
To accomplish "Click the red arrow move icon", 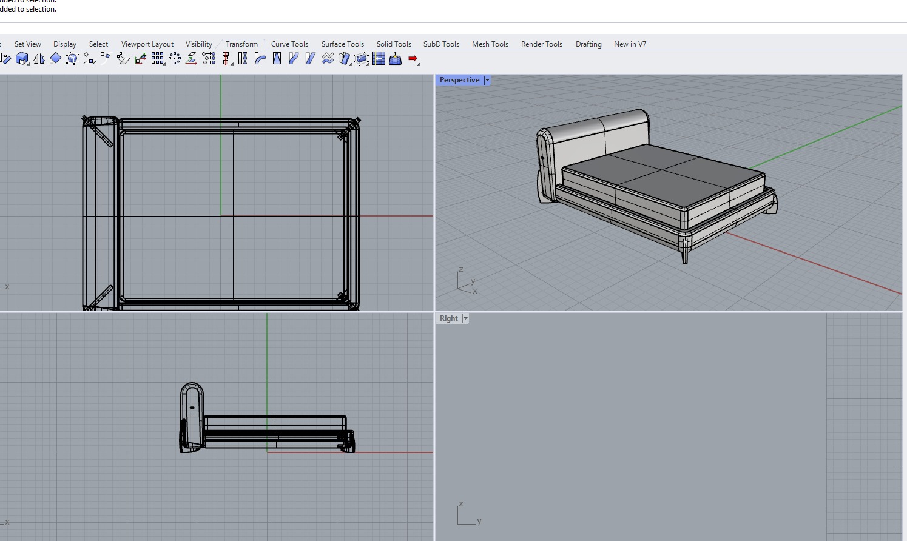I will coord(413,59).
